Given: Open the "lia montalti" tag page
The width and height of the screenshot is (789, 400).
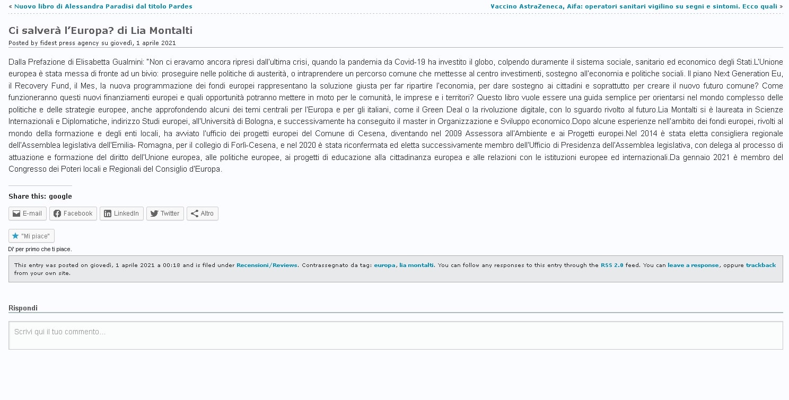Looking at the screenshot, I should pyautogui.click(x=416, y=265).
